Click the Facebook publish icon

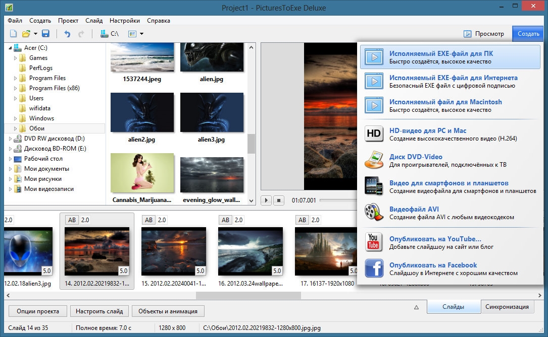tap(374, 268)
